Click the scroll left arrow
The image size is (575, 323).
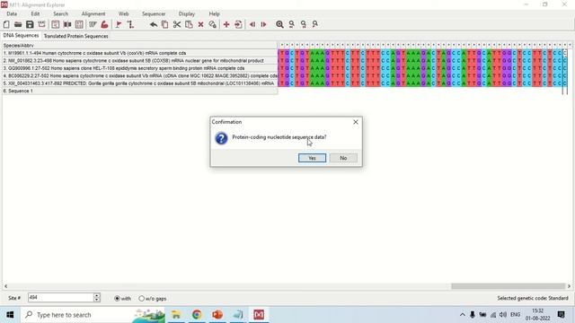click(5, 286)
